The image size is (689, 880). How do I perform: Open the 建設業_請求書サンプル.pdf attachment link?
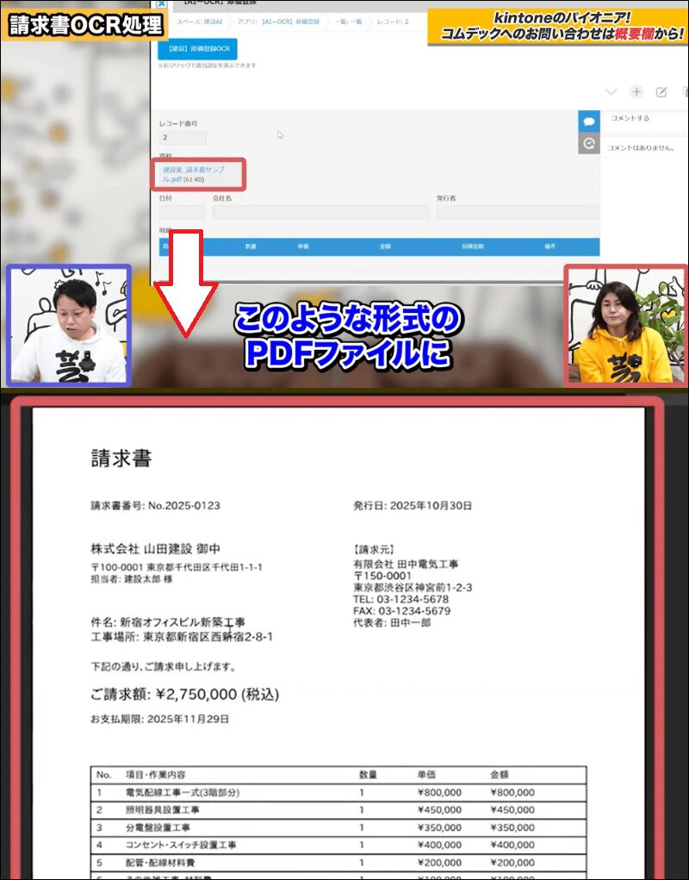193,175
